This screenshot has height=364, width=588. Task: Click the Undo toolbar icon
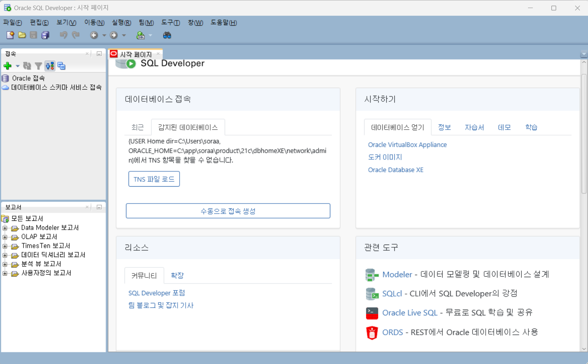click(x=63, y=35)
